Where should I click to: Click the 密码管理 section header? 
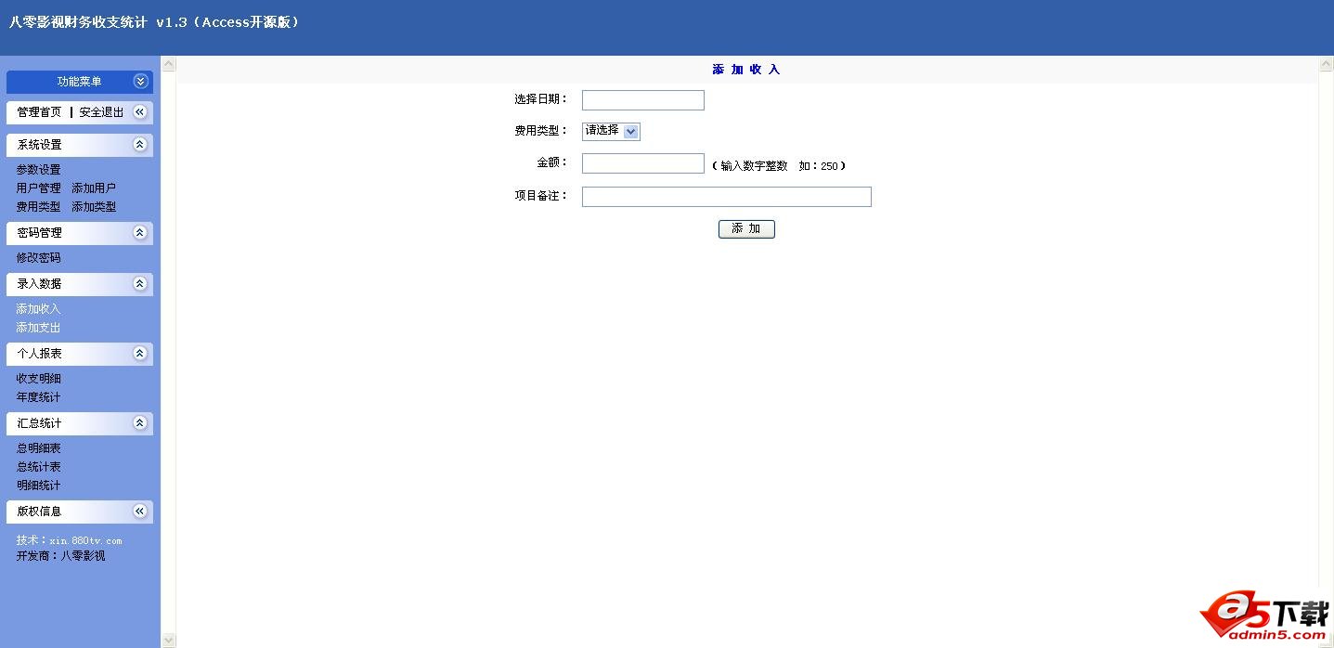click(80, 233)
